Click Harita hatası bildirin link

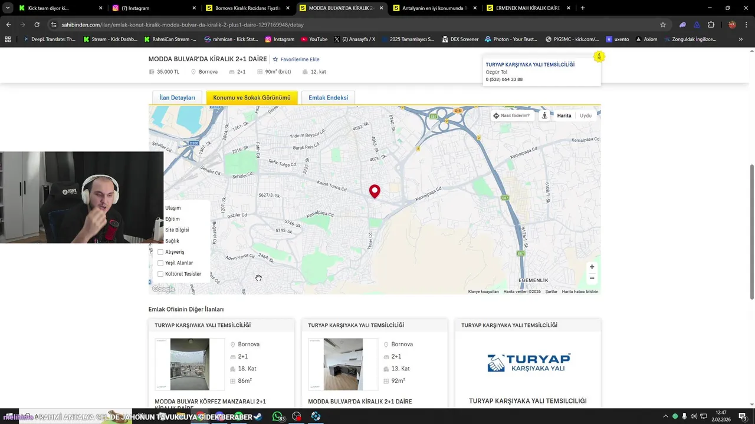pos(580,291)
